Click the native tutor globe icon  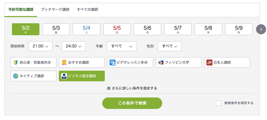coord(16,76)
